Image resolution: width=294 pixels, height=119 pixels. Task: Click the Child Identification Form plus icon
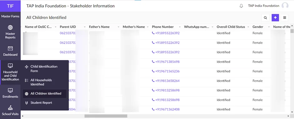[27, 67]
